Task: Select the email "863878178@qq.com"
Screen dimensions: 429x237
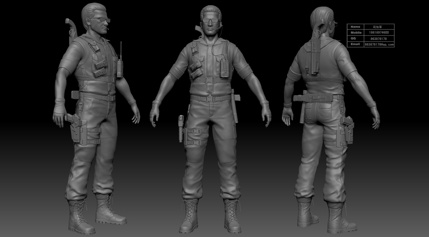Action: (379, 44)
